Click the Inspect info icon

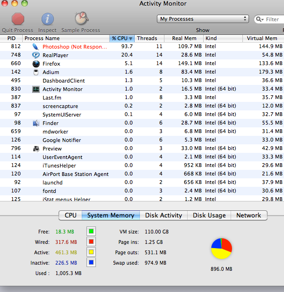[x=47, y=19]
